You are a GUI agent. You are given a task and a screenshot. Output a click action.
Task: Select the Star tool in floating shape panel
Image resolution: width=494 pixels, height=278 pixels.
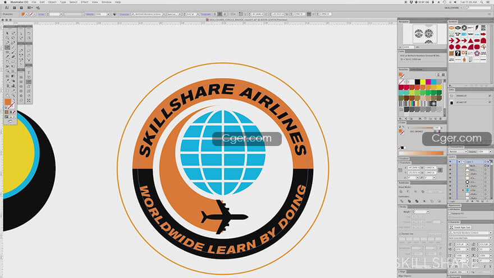(21, 95)
